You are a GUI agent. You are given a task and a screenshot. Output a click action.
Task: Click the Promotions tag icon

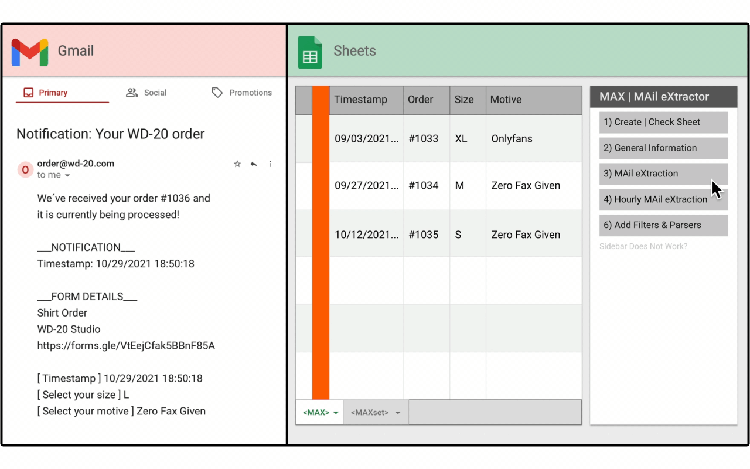click(x=217, y=93)
